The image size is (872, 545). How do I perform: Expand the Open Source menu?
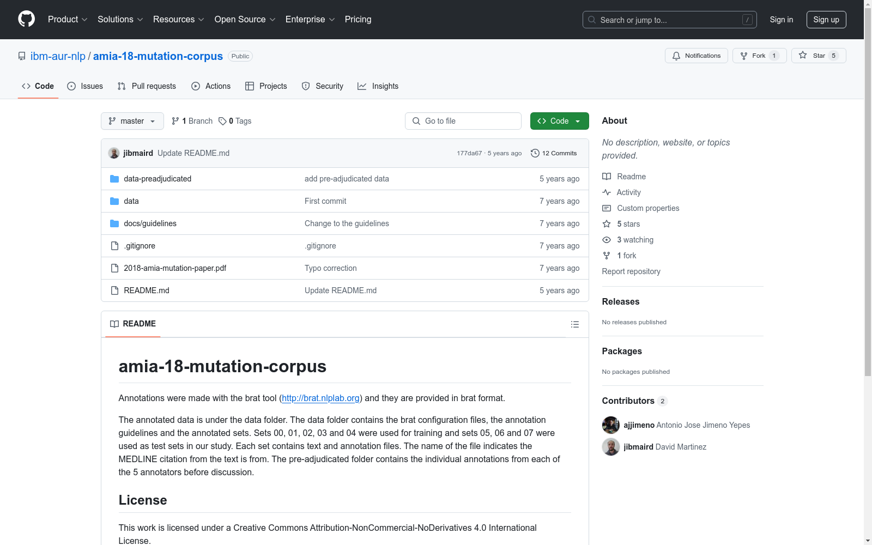[245, 20]
